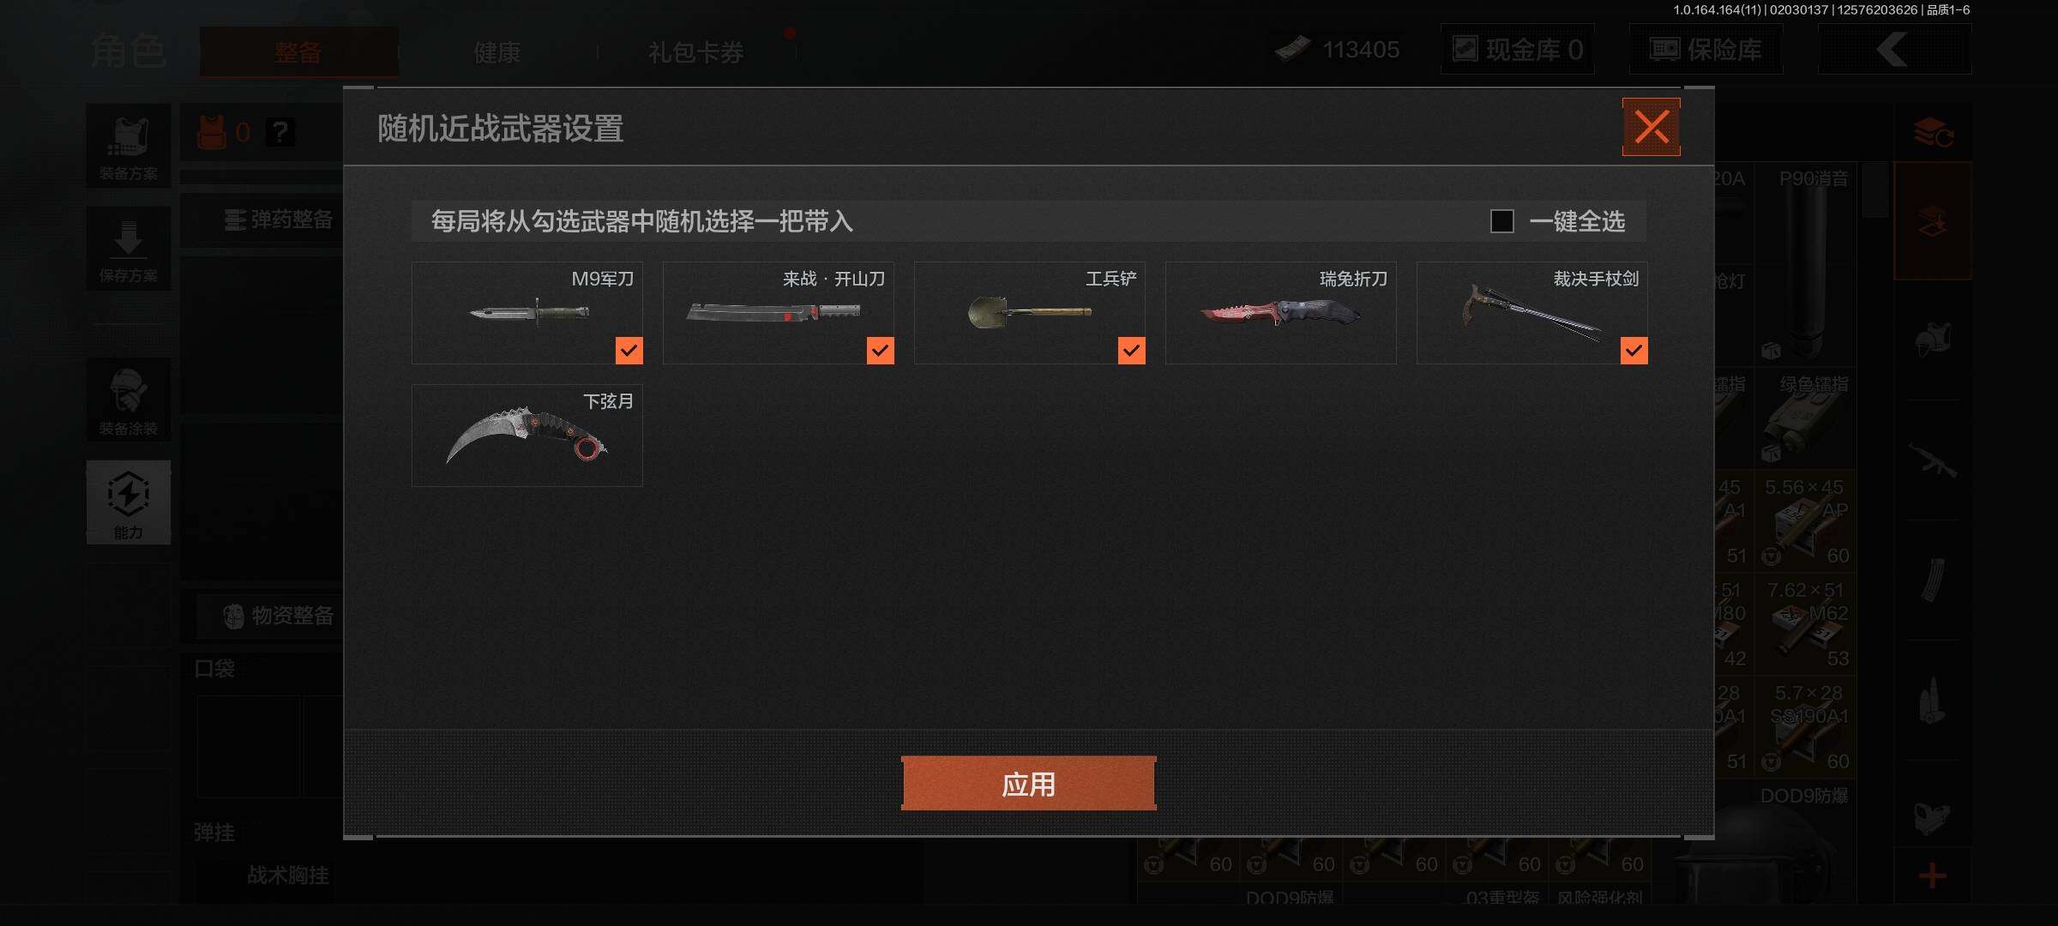Close the random melee weapon dialog
Image resolution: width=2058 pixels, height=926 pixels.
click(x=1651, y=127)
